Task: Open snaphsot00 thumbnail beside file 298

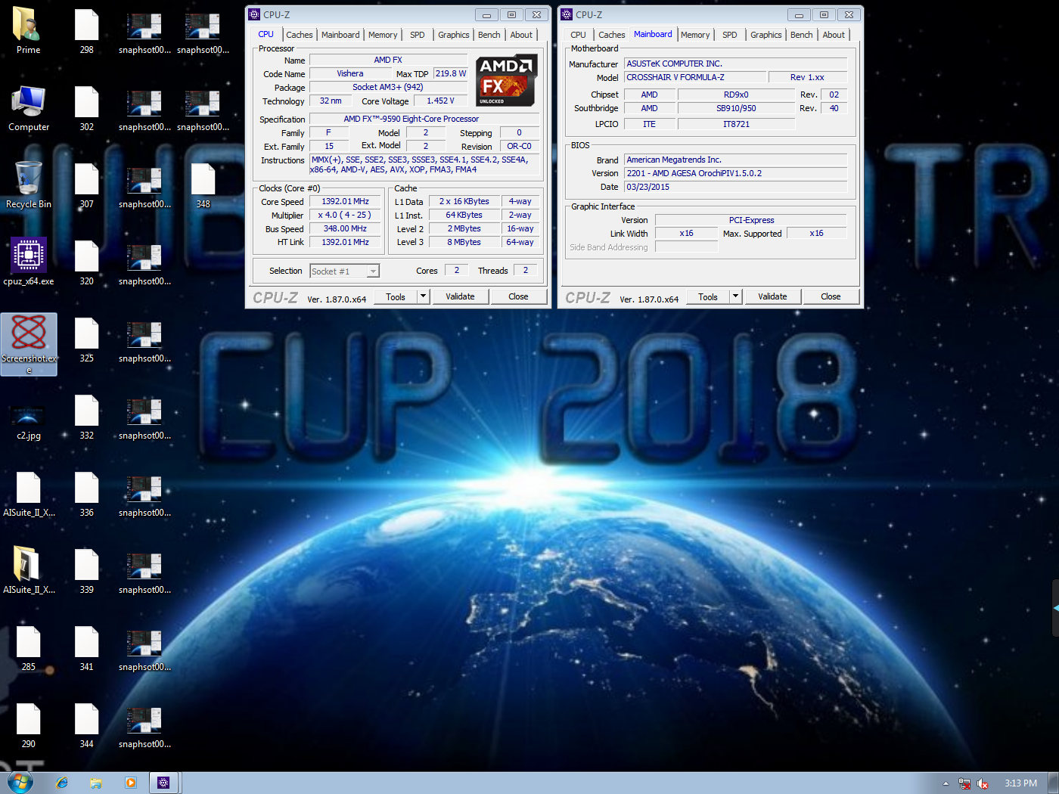Action: (144, 30)
